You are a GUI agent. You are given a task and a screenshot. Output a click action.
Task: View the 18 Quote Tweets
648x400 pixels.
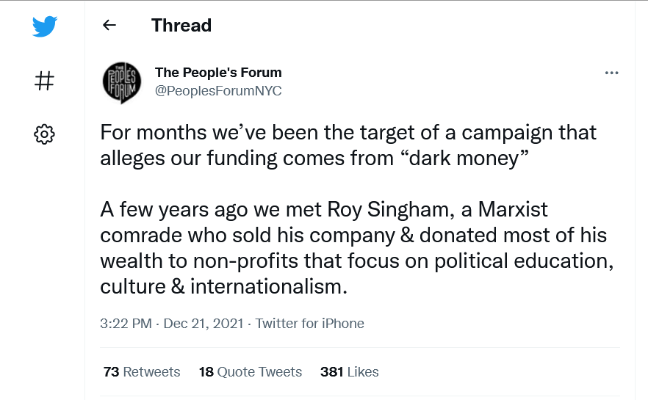coord(251,372)
